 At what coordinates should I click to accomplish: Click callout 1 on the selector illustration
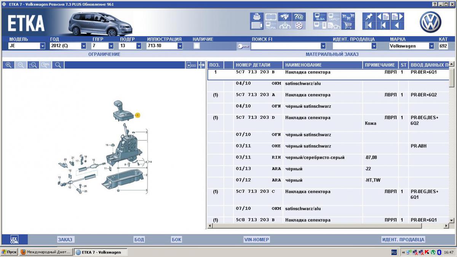pos(138,115)
